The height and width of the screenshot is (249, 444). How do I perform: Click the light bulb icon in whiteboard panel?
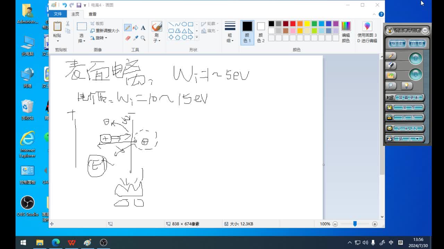click(407, 85)
